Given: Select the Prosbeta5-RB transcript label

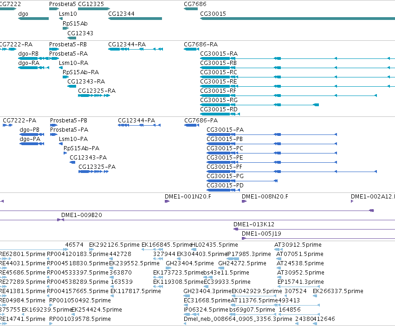Looking at the screenshot, I should click(68, 45).
